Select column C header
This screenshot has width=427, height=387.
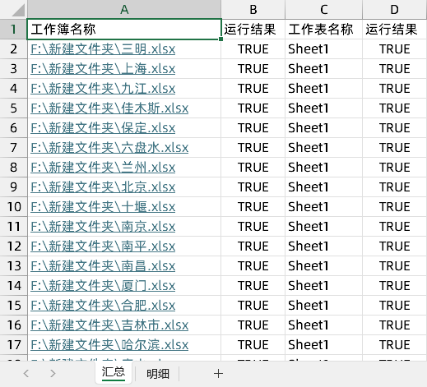323,10
